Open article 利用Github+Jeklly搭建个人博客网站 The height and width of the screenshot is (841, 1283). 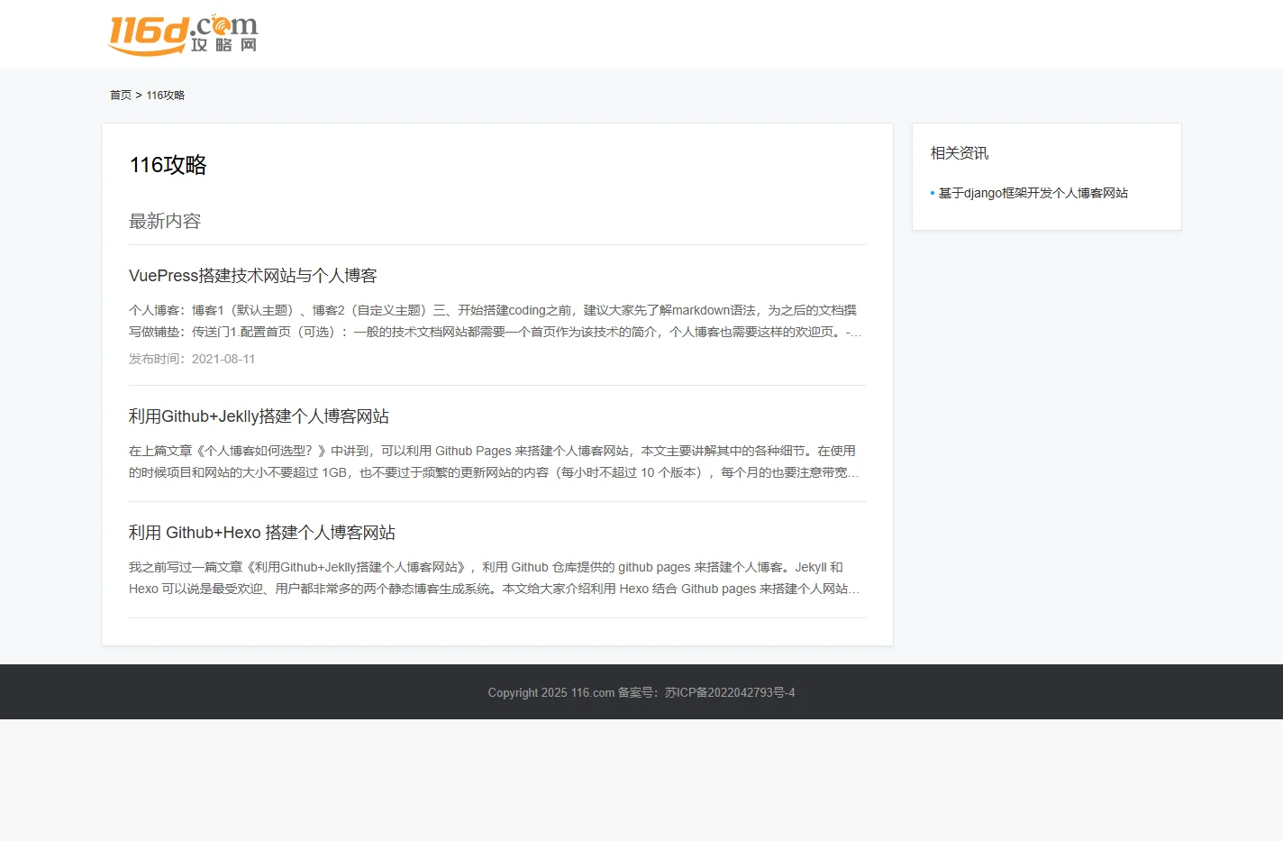[x=259, y=416]
